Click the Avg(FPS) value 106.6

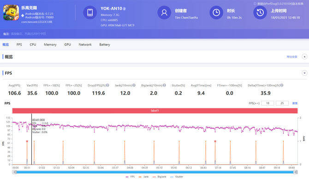[x=14, y=93]
